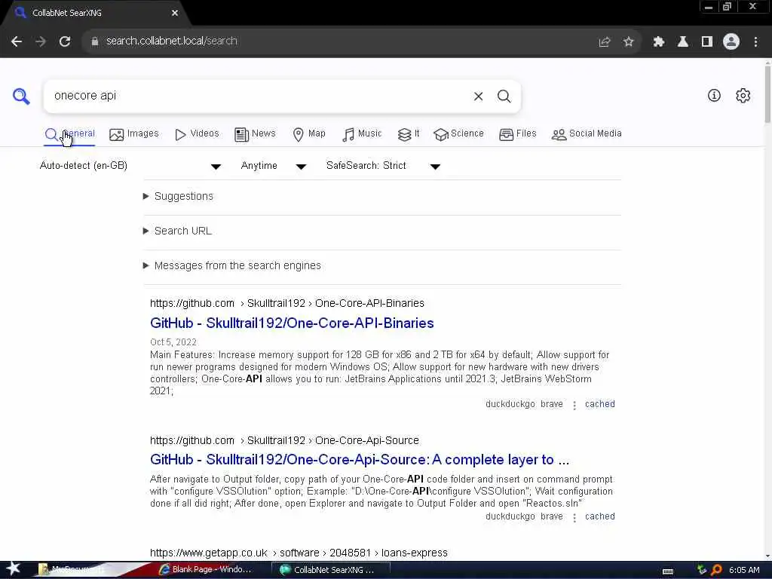Switch to Images search tab

click(x=134, y=134)
